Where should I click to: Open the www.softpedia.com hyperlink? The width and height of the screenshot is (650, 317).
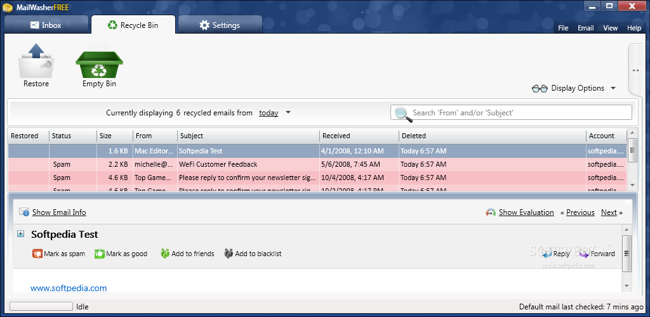(x=69, y=288)
